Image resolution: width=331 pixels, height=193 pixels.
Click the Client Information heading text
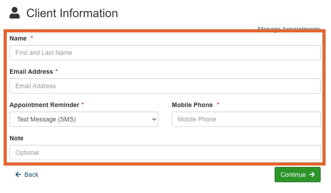(x=72, y=13)
